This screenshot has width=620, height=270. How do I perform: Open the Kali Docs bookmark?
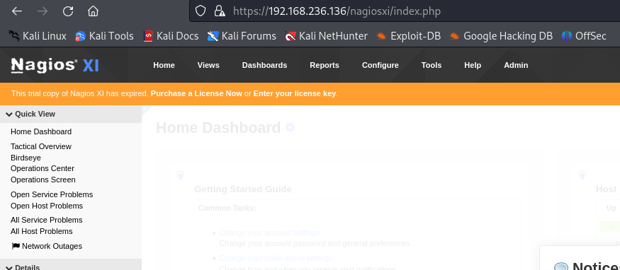pos(171,36)
